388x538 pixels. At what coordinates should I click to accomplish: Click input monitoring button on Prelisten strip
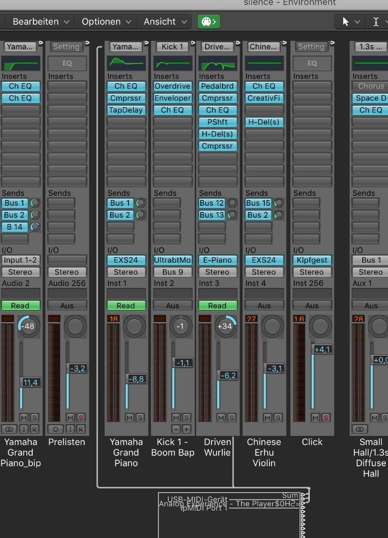[x=70, y=429]
